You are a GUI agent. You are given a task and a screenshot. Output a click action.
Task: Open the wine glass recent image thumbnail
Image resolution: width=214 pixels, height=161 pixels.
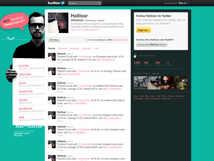click(154, 83)
